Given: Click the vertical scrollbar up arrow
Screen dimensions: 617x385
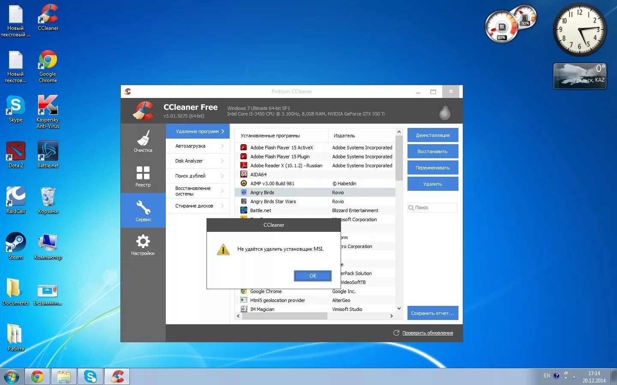Looking at the screenshot, I should pyautogui.click(x=399, y=132).
